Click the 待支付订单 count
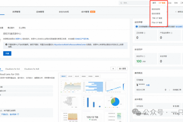Screen dimensions: 183x122 [x=166, y=90]
